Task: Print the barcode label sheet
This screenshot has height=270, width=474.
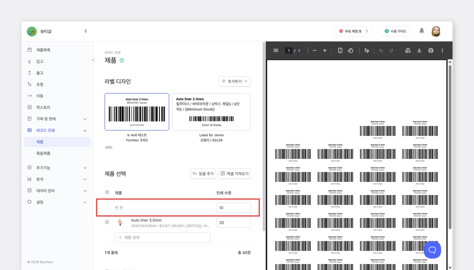Action: [431, 50]
